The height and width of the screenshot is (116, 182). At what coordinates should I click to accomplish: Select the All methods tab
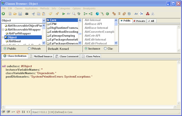[151, 21]
